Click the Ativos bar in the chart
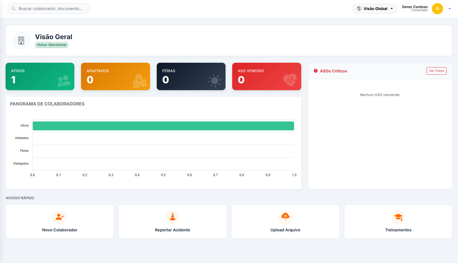This screenshot has width=458, height=263. tap(163, 125)
